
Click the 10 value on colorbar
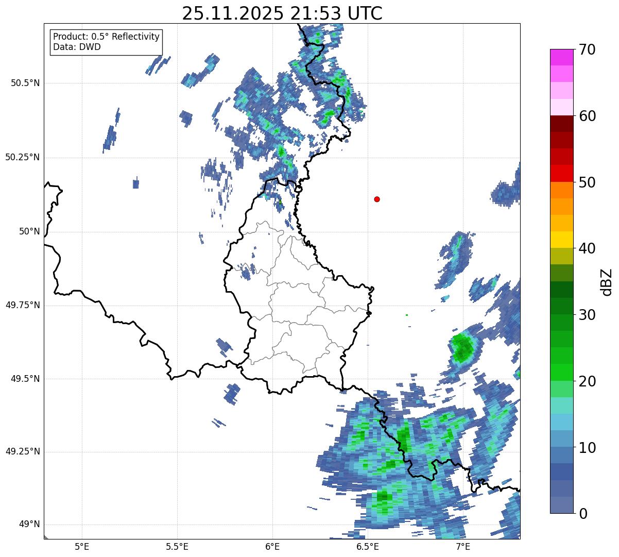[588, 448]
